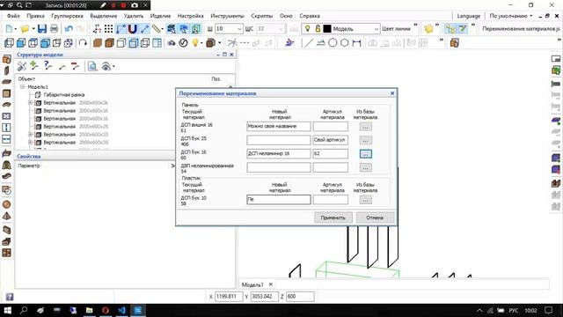Click the question-mark node icon
Screen dimensions: 563x317
click(48, 66)
